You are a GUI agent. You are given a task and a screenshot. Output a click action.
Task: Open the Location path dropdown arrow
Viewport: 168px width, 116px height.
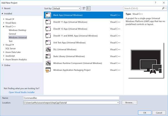(118, 103)
